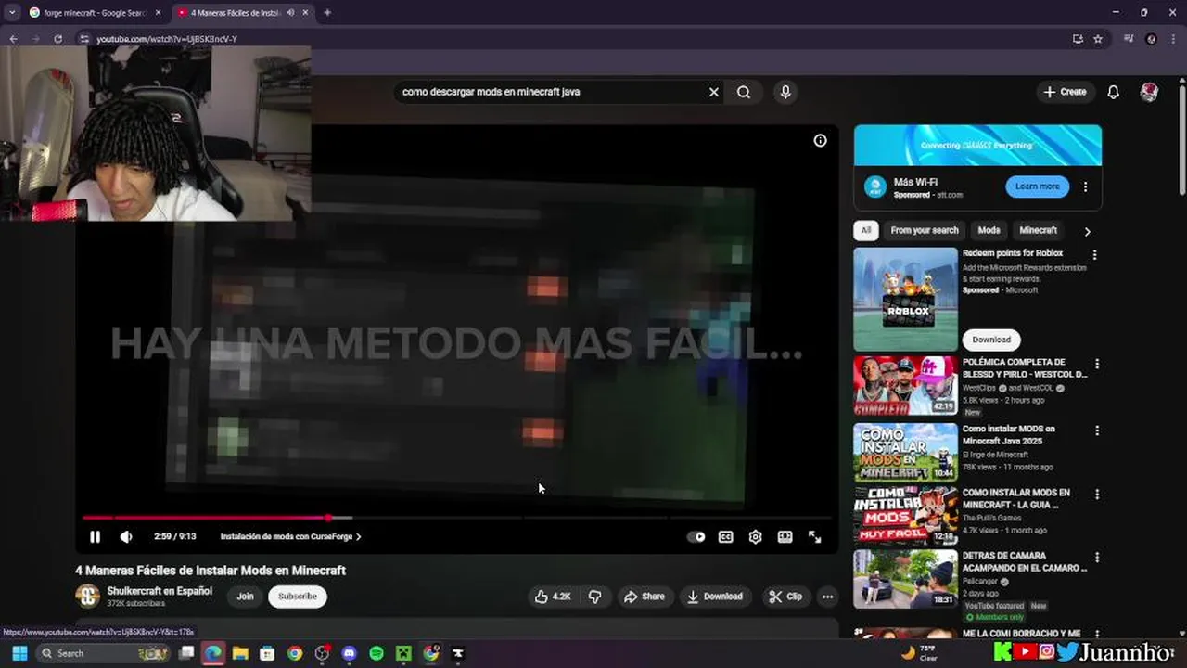Mute the video volume icon

(x=126, y=536)
